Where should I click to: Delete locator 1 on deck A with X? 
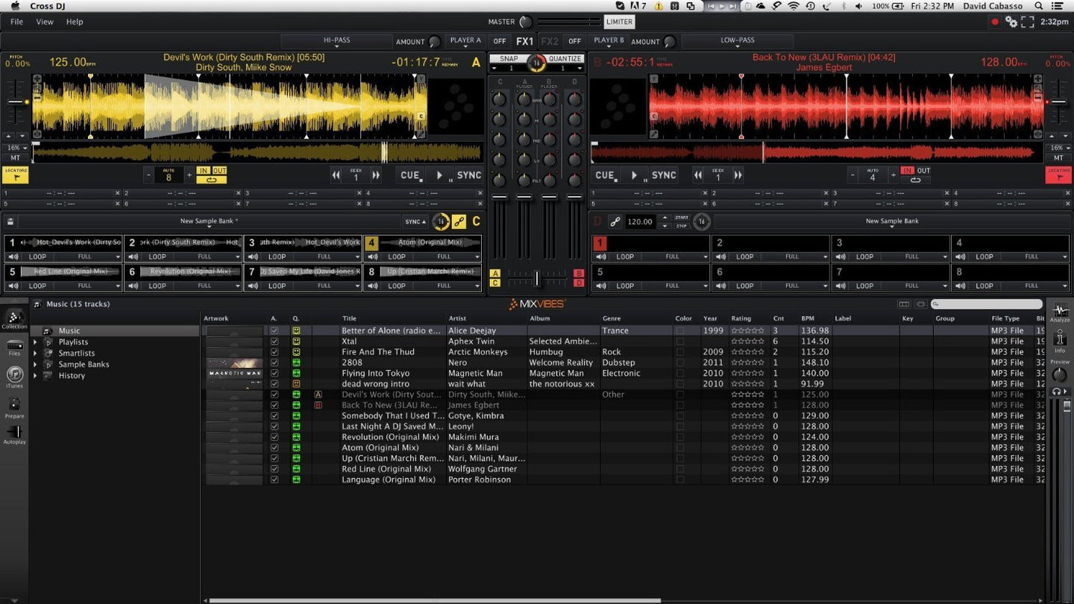tap(117, 193)
